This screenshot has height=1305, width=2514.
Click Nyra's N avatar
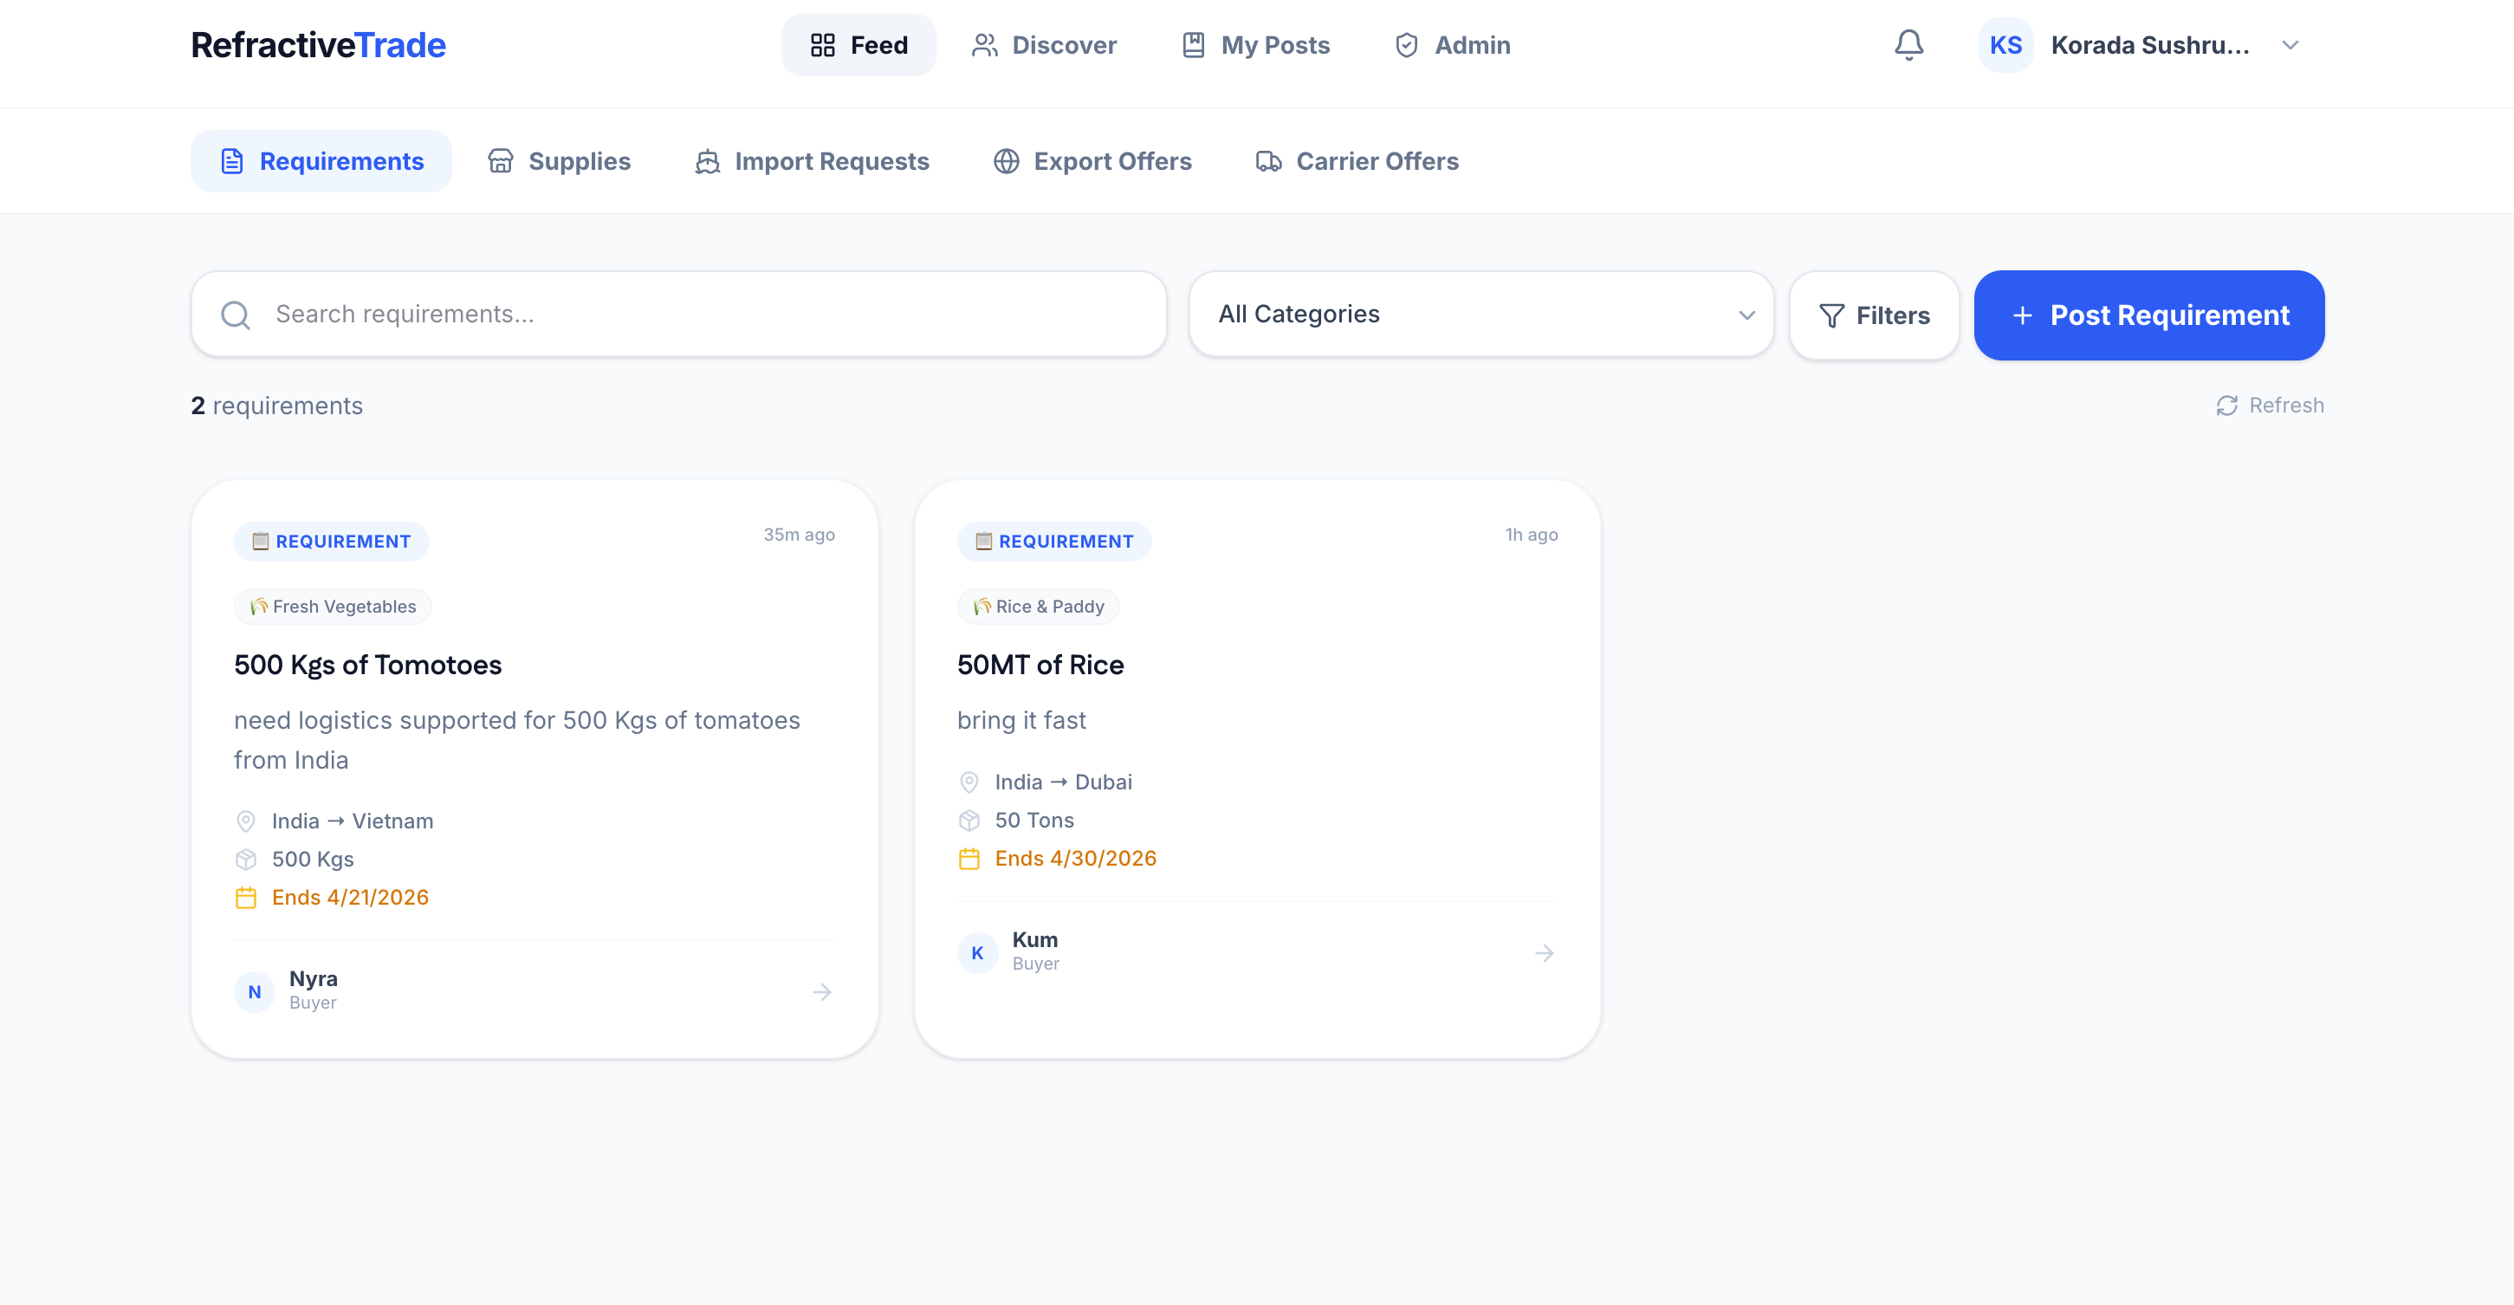click(x=255, y=991)
